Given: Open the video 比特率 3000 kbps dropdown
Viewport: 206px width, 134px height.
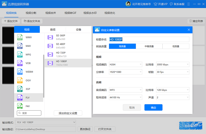Looking at the screenshot, I should [173, 64].
